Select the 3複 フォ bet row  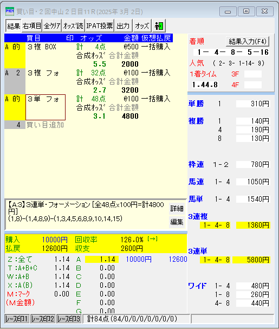pyautogui.click(x=88, y=81)
